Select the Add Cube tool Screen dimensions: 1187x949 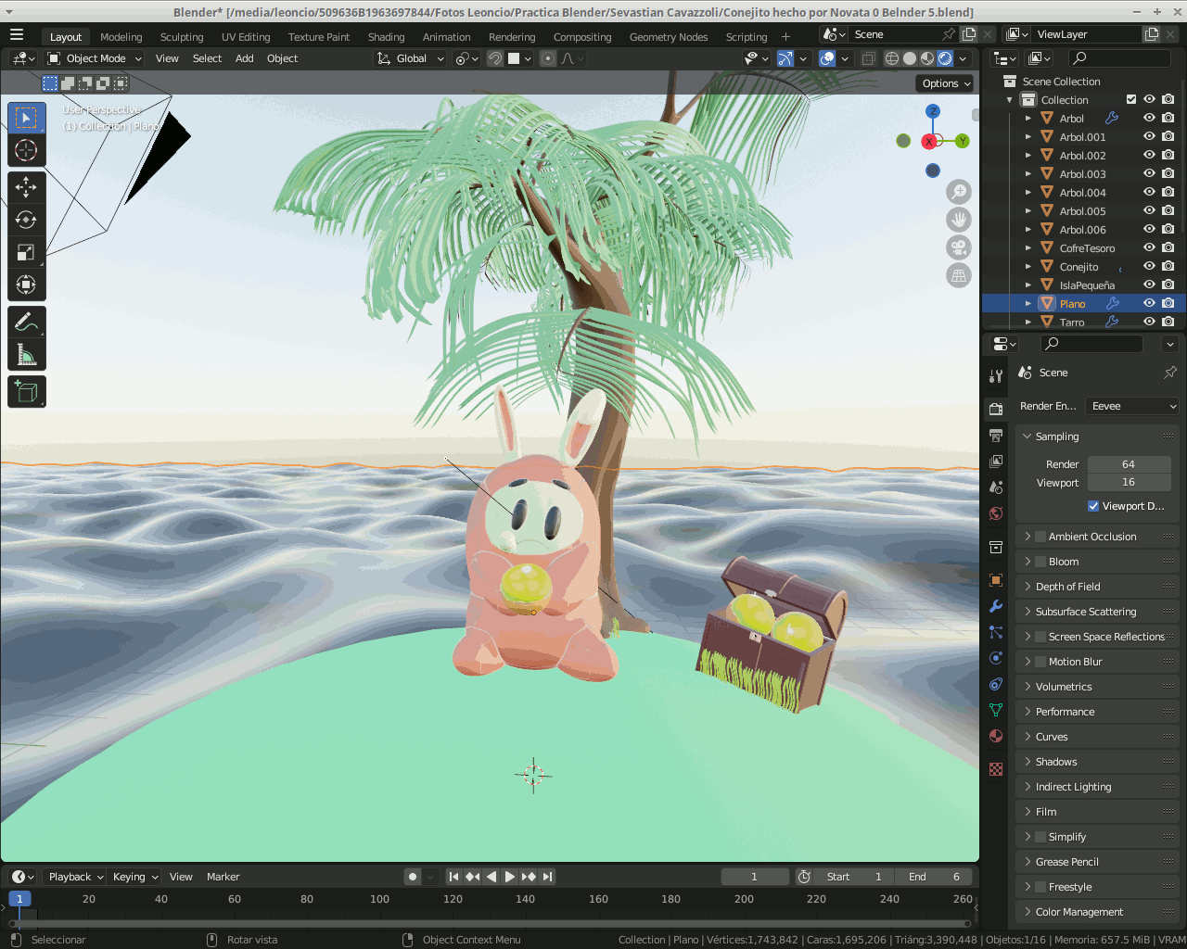coord(26,391)
